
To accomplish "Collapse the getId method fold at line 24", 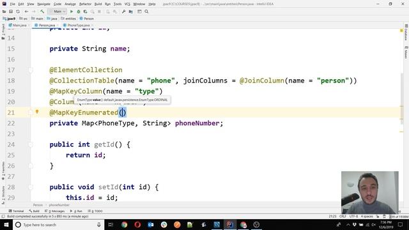I will point(31,144).
